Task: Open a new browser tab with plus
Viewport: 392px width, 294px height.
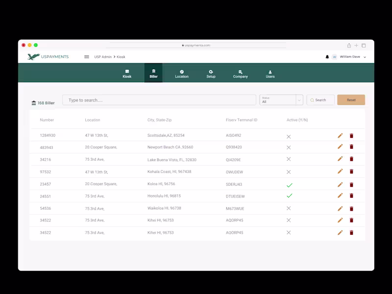Action: [356, 45]
